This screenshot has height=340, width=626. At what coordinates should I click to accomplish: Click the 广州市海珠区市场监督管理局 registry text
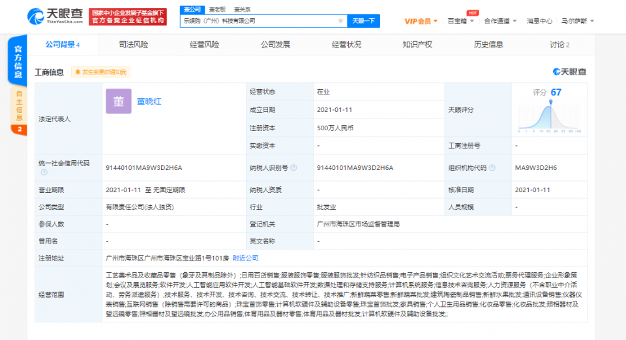(358, 224)
